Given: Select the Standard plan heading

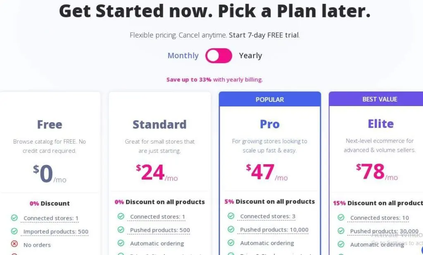Looking at the screenshot, I should (x=159, y=124).
